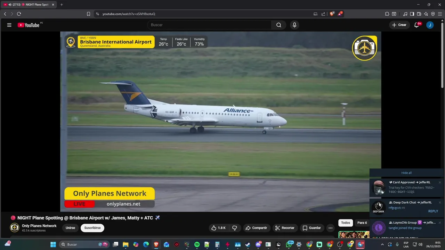Open the account avatar J menu
The height and width of the screenshot is (250, 445).
430,25
